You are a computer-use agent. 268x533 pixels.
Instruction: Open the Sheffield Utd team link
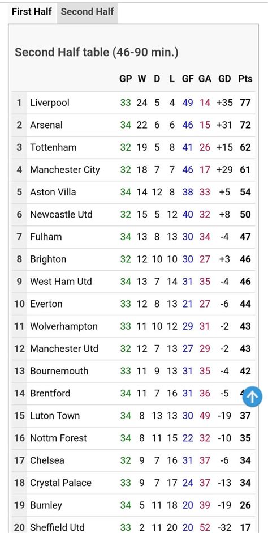point(57,527)
